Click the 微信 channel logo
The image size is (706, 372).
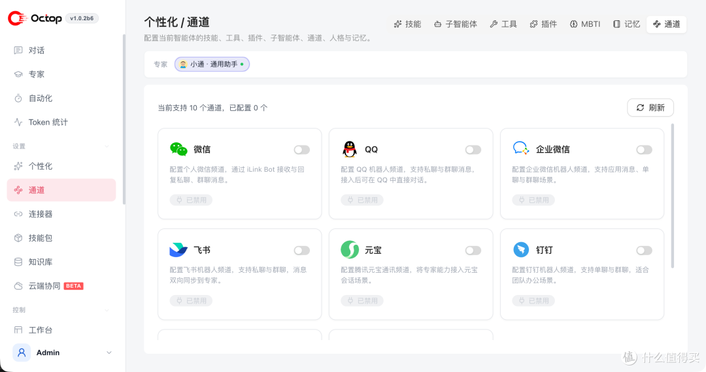[178, 149]
